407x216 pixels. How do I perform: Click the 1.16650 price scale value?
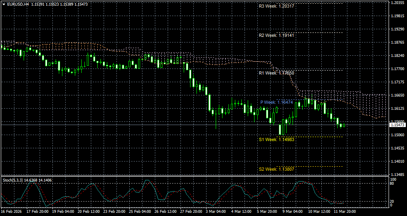point(398,95)
